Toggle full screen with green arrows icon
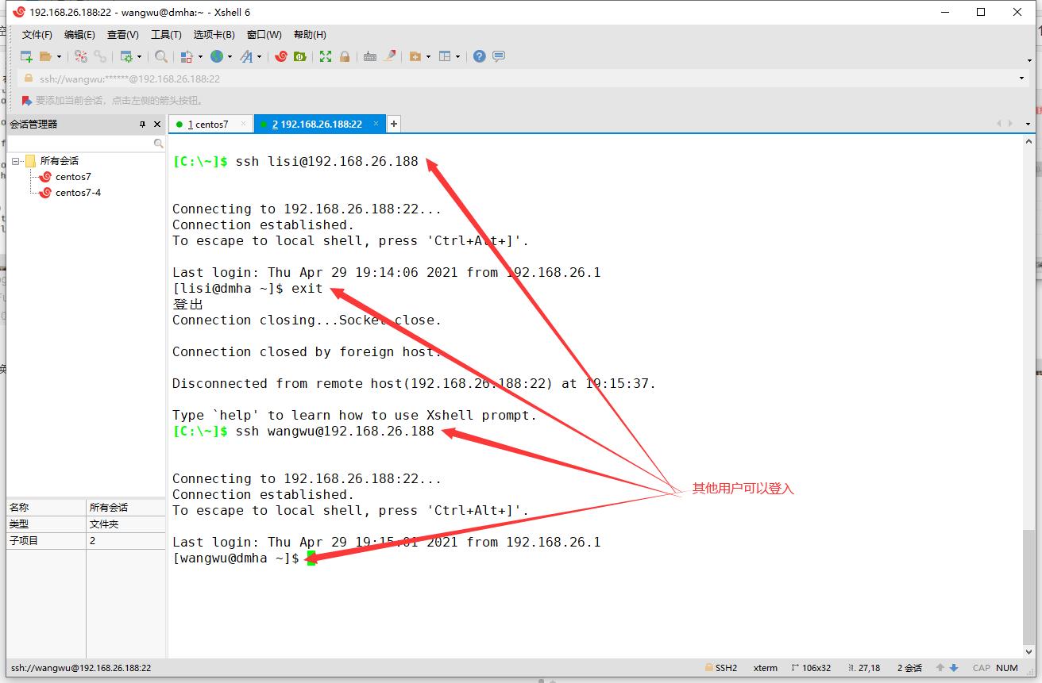Screen dimensions: 1042x683 [326, 56]
